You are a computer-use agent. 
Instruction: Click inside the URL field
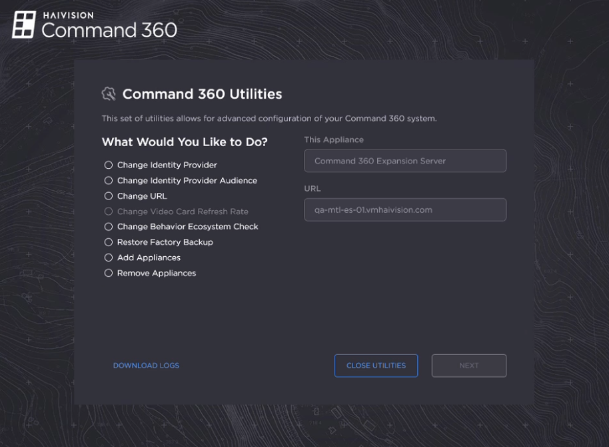pyautogui.click(x=404, y=209)
